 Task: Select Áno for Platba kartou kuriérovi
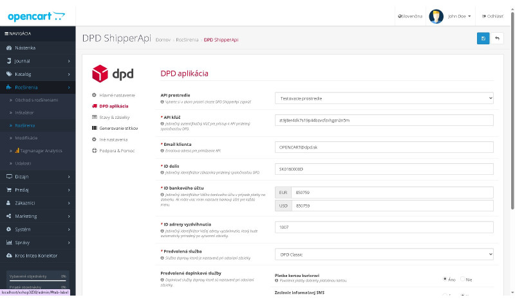tap(445, 279)
